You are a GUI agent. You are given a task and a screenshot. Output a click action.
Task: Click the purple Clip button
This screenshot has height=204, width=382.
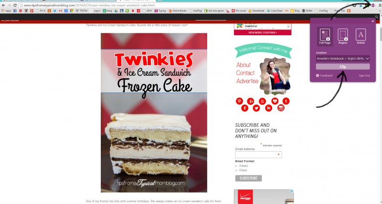pos(343,67)
